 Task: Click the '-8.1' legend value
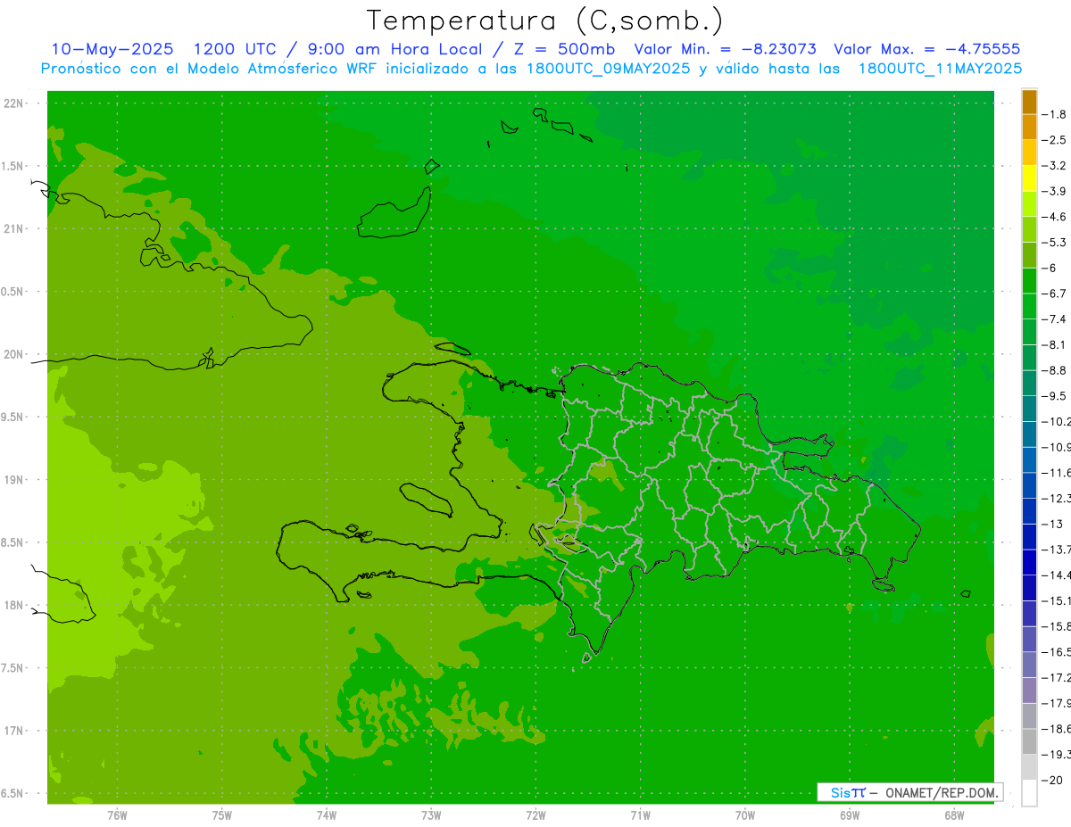pos(1055,344)
